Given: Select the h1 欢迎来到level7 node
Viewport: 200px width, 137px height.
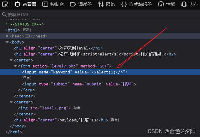Looking at the screenshot, I should 58,48.
